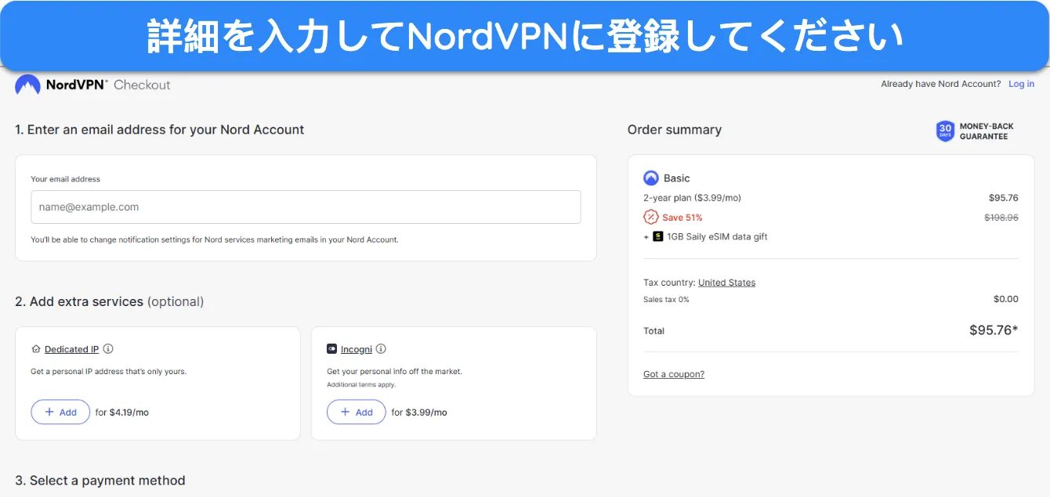Viewport: 1050px width, 497px height.
Task: Click the Enter an email address heading
Action: (160, 130)
